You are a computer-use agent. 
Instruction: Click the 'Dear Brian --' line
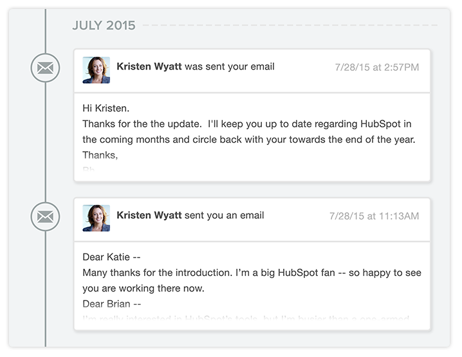(112, 304)
